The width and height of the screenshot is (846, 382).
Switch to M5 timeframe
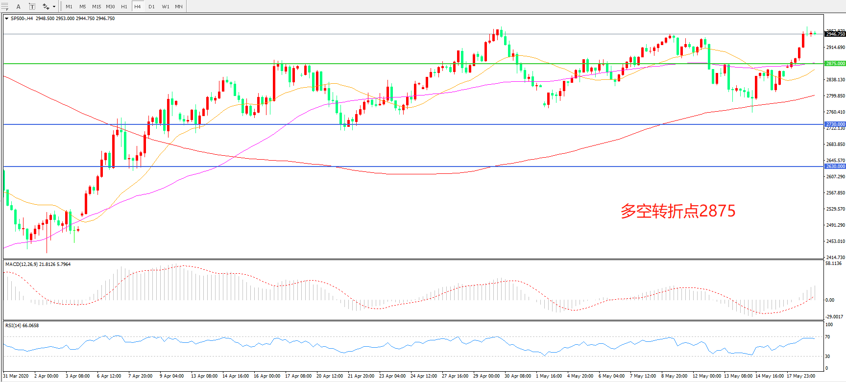point(82,6)
